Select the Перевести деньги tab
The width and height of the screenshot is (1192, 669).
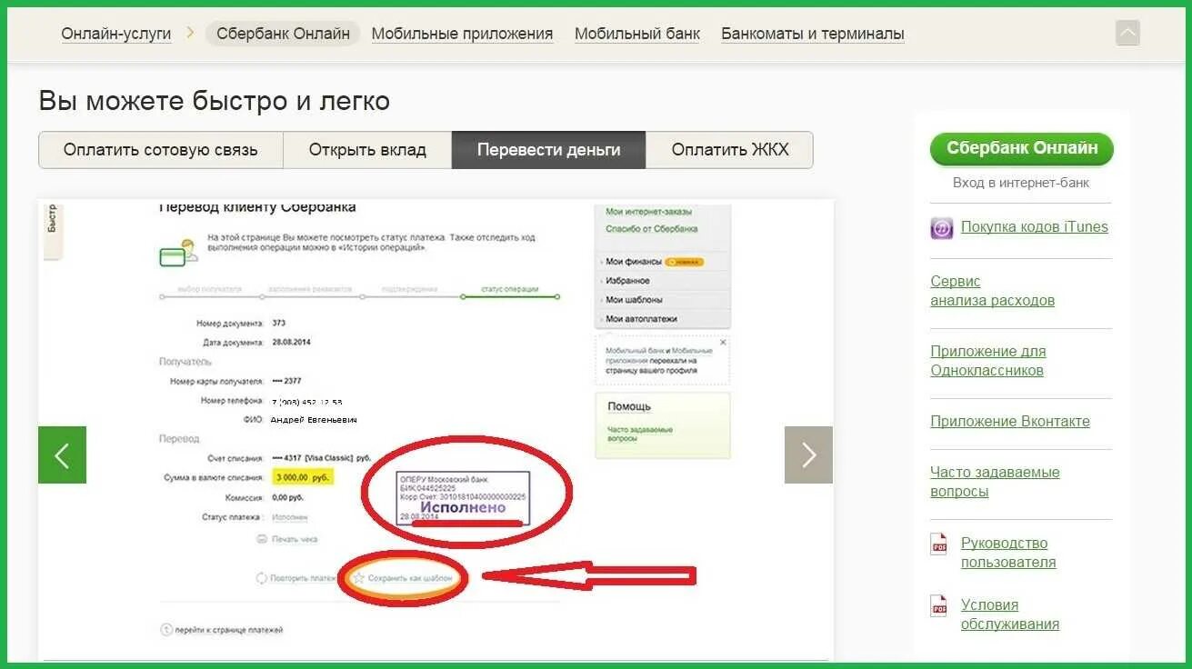click(548, 150)
